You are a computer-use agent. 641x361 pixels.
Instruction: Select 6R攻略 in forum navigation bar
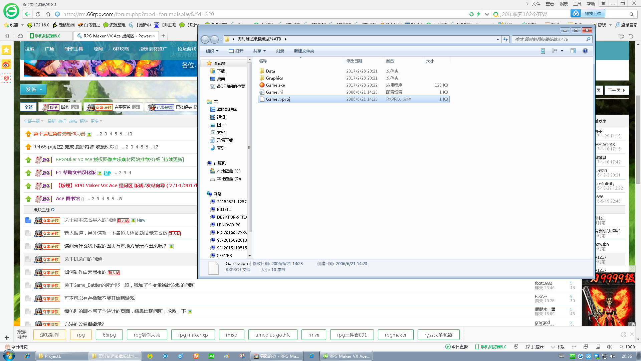pos(121,49)
